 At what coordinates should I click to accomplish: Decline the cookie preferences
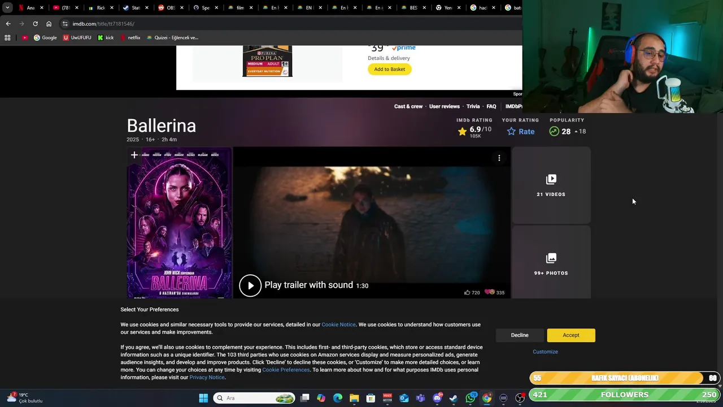coord(520,335)
